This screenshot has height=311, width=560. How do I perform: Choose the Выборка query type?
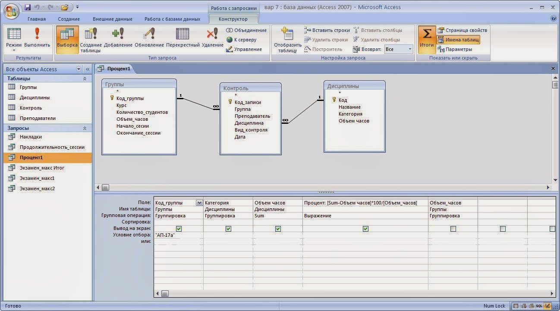point(67,39)
